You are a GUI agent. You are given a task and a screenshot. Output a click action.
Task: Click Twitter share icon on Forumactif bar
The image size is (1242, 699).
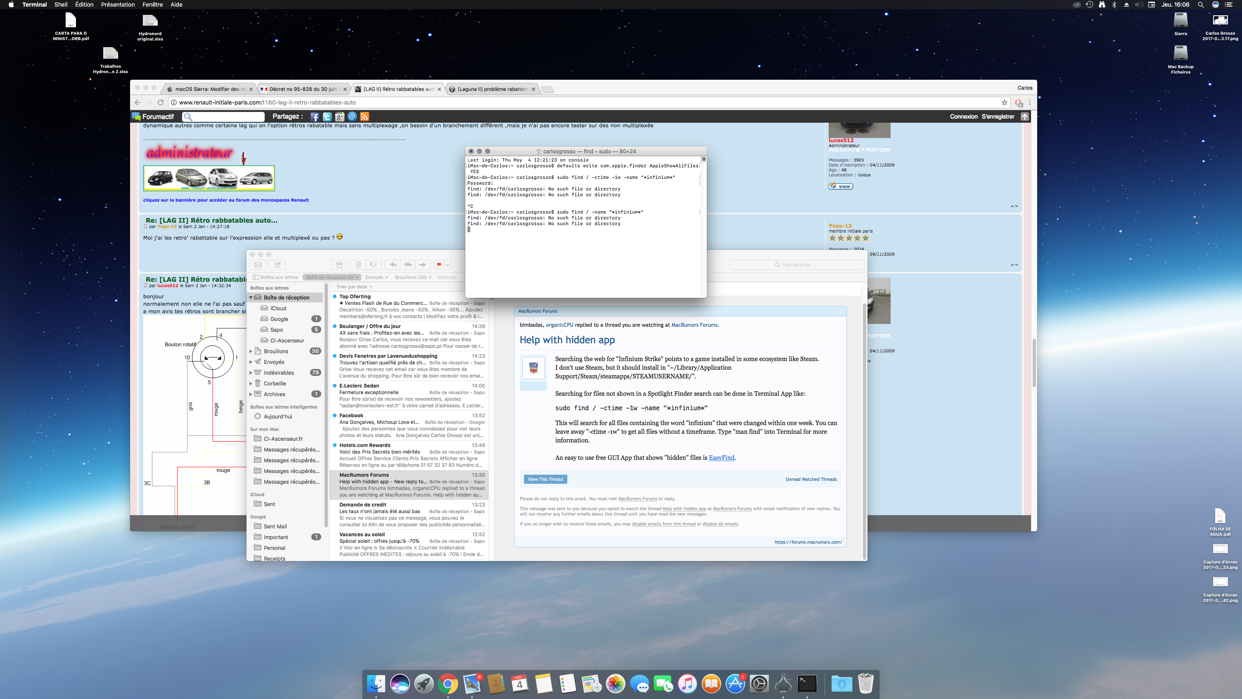coord(327,117)
